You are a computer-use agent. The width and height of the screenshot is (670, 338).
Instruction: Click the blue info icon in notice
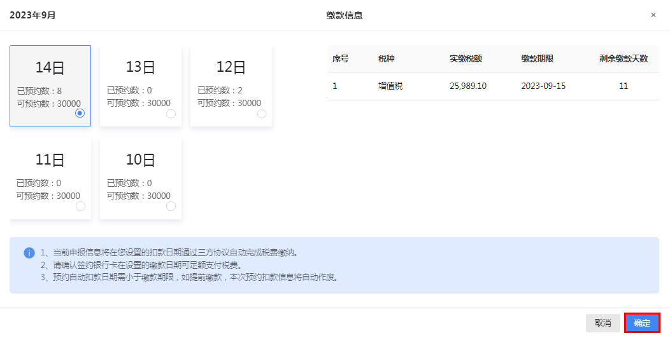pos(29,253)
